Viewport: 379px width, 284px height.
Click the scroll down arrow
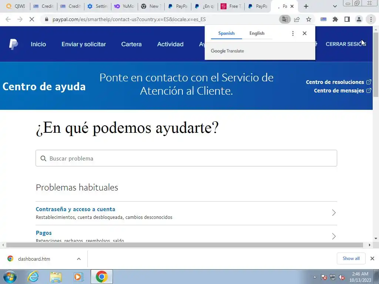(376, 239)
